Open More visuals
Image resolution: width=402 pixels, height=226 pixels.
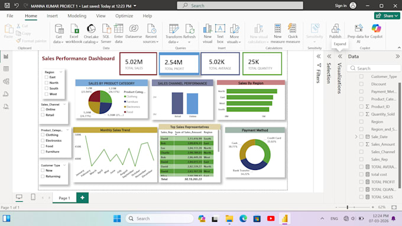(234, 34)
